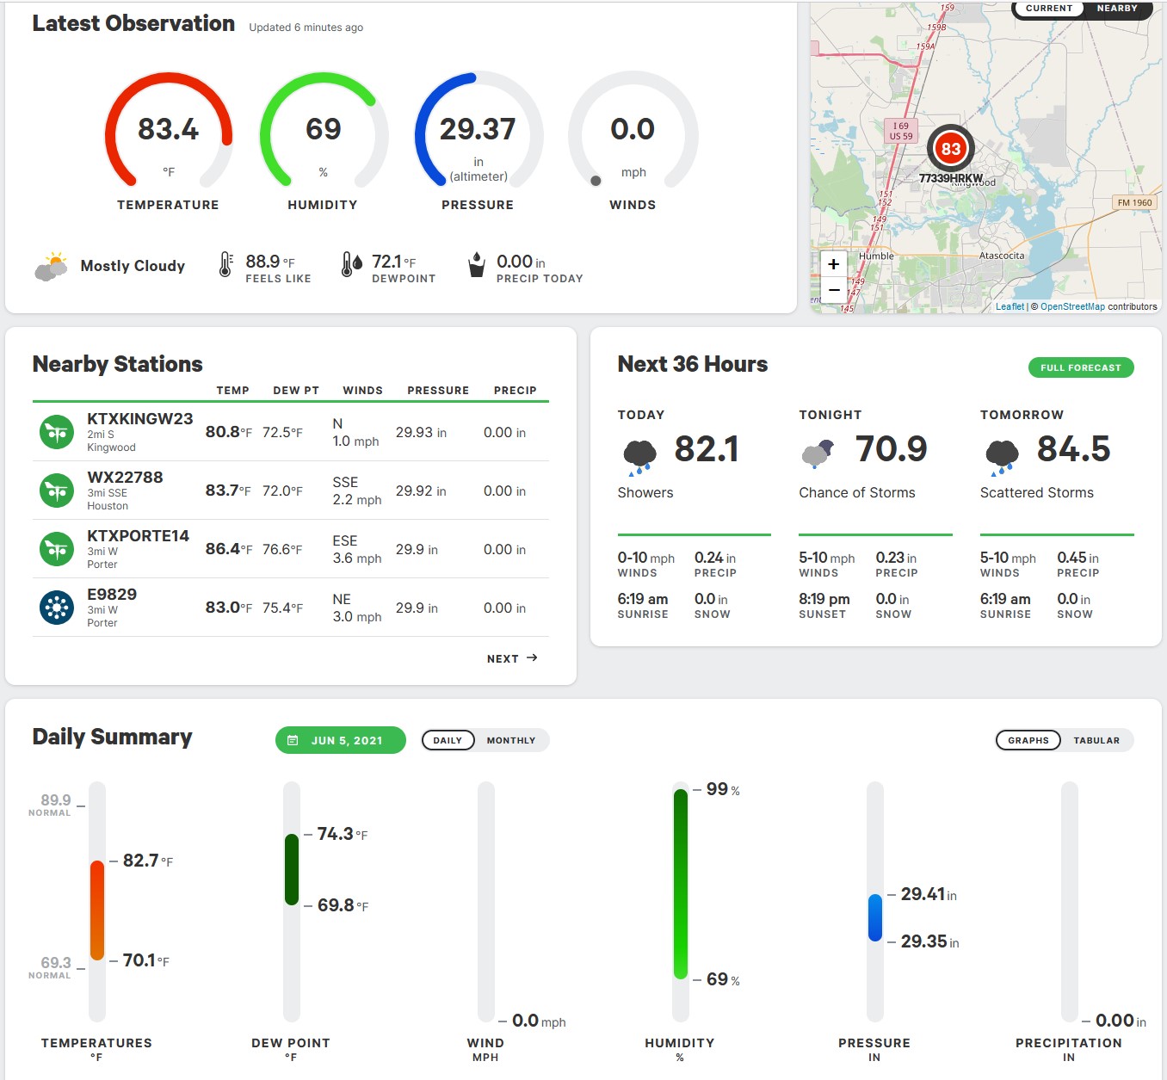Click the E9829 station icon
Image resolution: width=1167 pixels, height=1080 pixels.
point(57,608)
